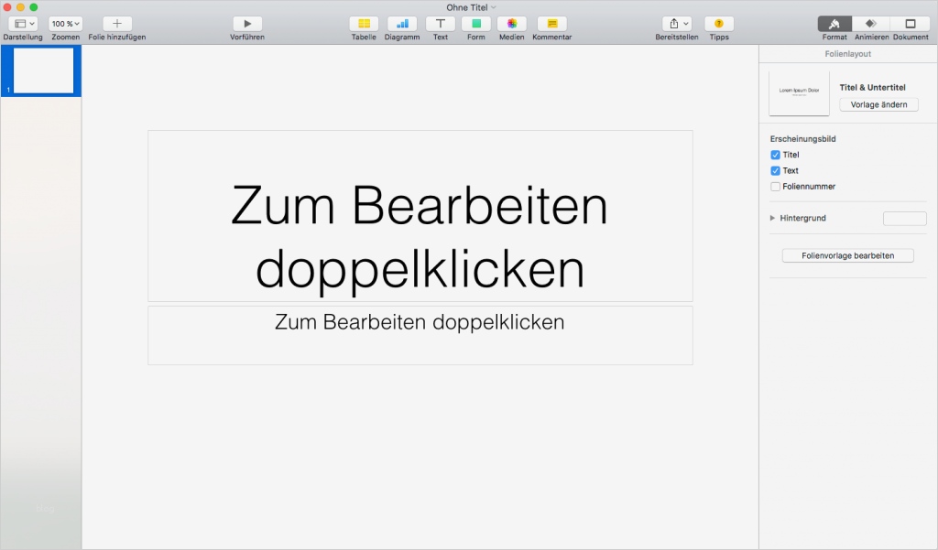Add a text box via the Text icon
This screenshot has width=938, height=550.
pos(440,23)
